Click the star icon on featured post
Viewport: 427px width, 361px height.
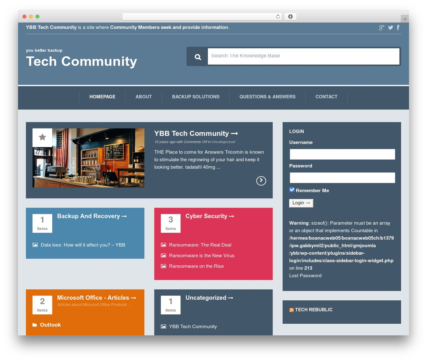(42, 137)
